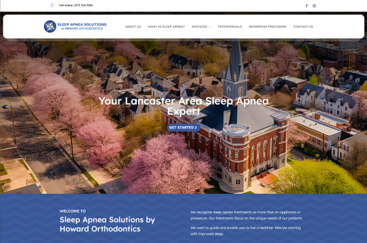
Task: Click the Get Started button
Action: (183, 128)
